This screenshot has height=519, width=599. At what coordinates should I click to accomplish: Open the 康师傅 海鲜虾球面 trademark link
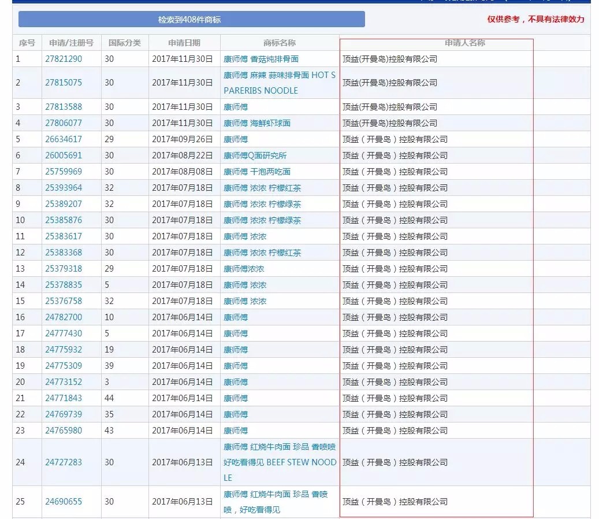[x=256, y=123]
